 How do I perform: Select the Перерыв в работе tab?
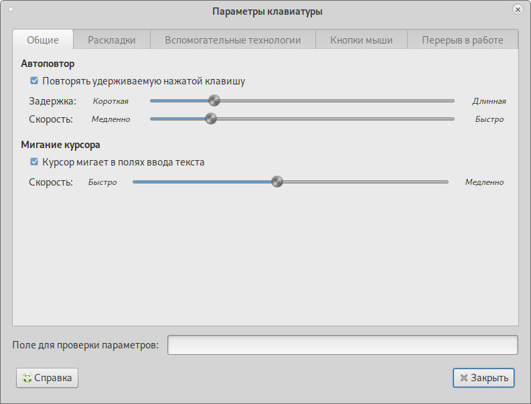click(462, 40)
